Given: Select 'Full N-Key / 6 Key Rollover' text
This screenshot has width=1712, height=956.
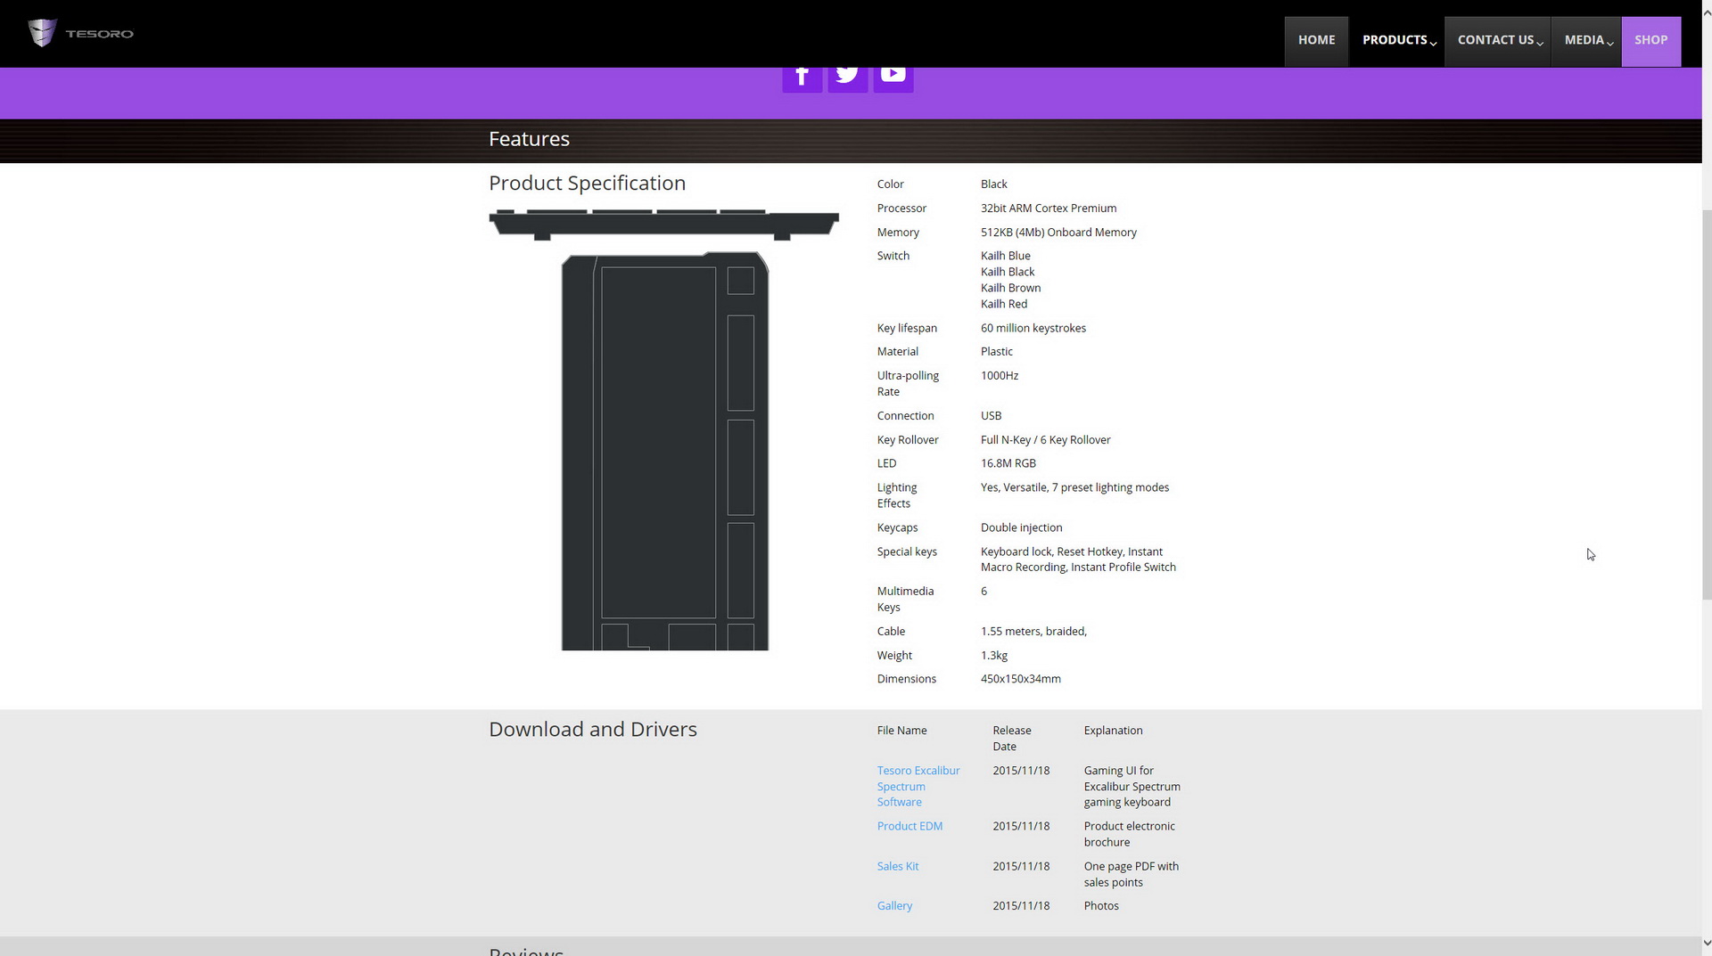Looking at the screenshot, I should [1045, 439].
